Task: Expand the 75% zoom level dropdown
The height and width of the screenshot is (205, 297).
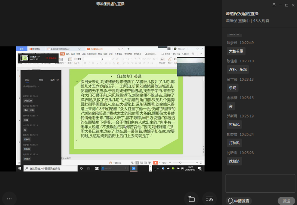Action: (165, 163)
